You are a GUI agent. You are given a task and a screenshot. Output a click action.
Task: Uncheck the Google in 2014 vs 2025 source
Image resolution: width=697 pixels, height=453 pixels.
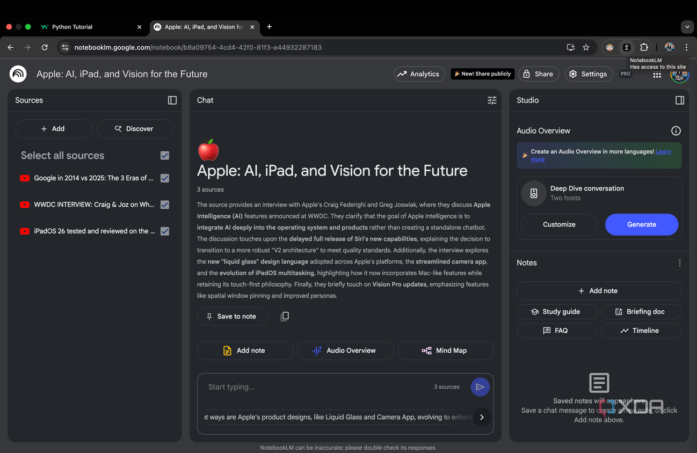[x=165, y=178]
